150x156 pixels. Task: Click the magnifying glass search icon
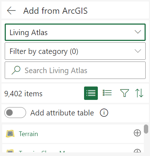pos(16,70)
